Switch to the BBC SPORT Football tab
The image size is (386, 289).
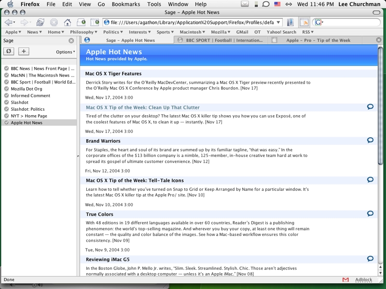224,40
